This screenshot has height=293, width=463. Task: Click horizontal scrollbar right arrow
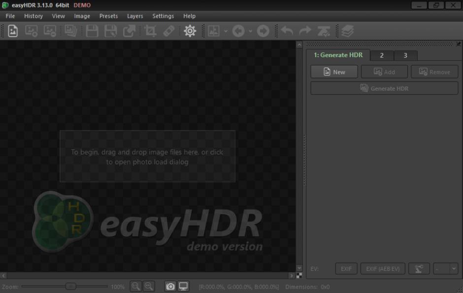(292, 276)
